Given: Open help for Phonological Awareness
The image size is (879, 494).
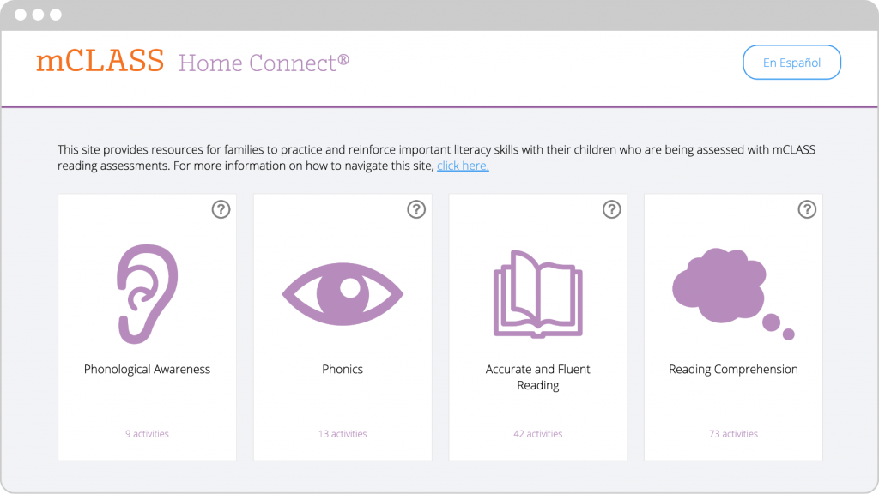Looking at the screenshot, I should click(x=221, y=209).
